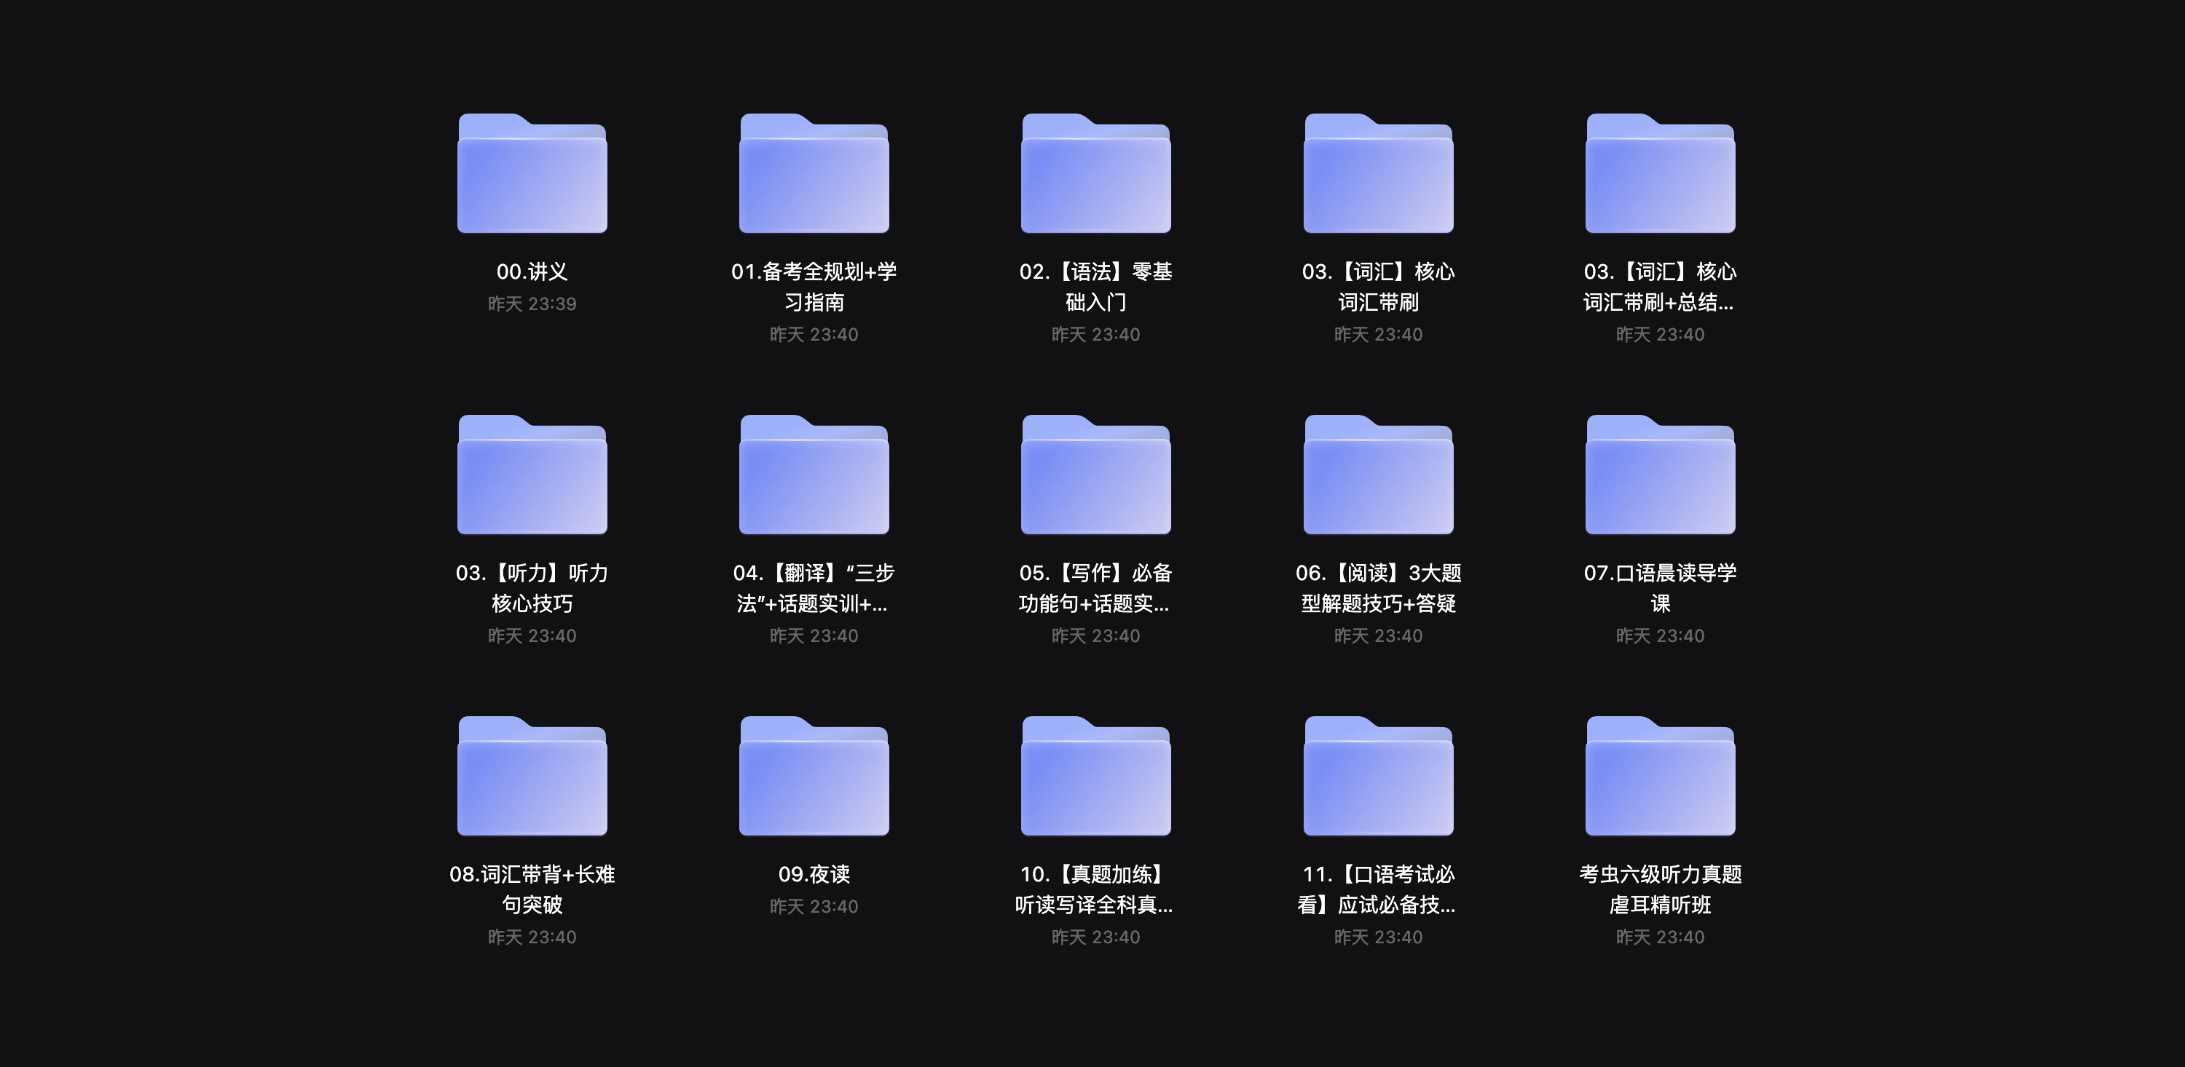Open the 01.备考全规划+学习指南 folder icon
The image size is (2185, 1067).
[814, 173]
